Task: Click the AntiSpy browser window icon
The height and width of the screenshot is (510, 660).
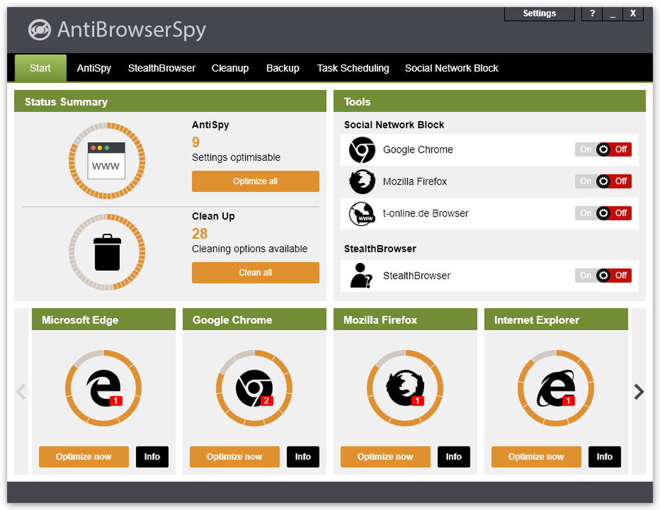Action: pyautogui.click(x=106, y=161)
